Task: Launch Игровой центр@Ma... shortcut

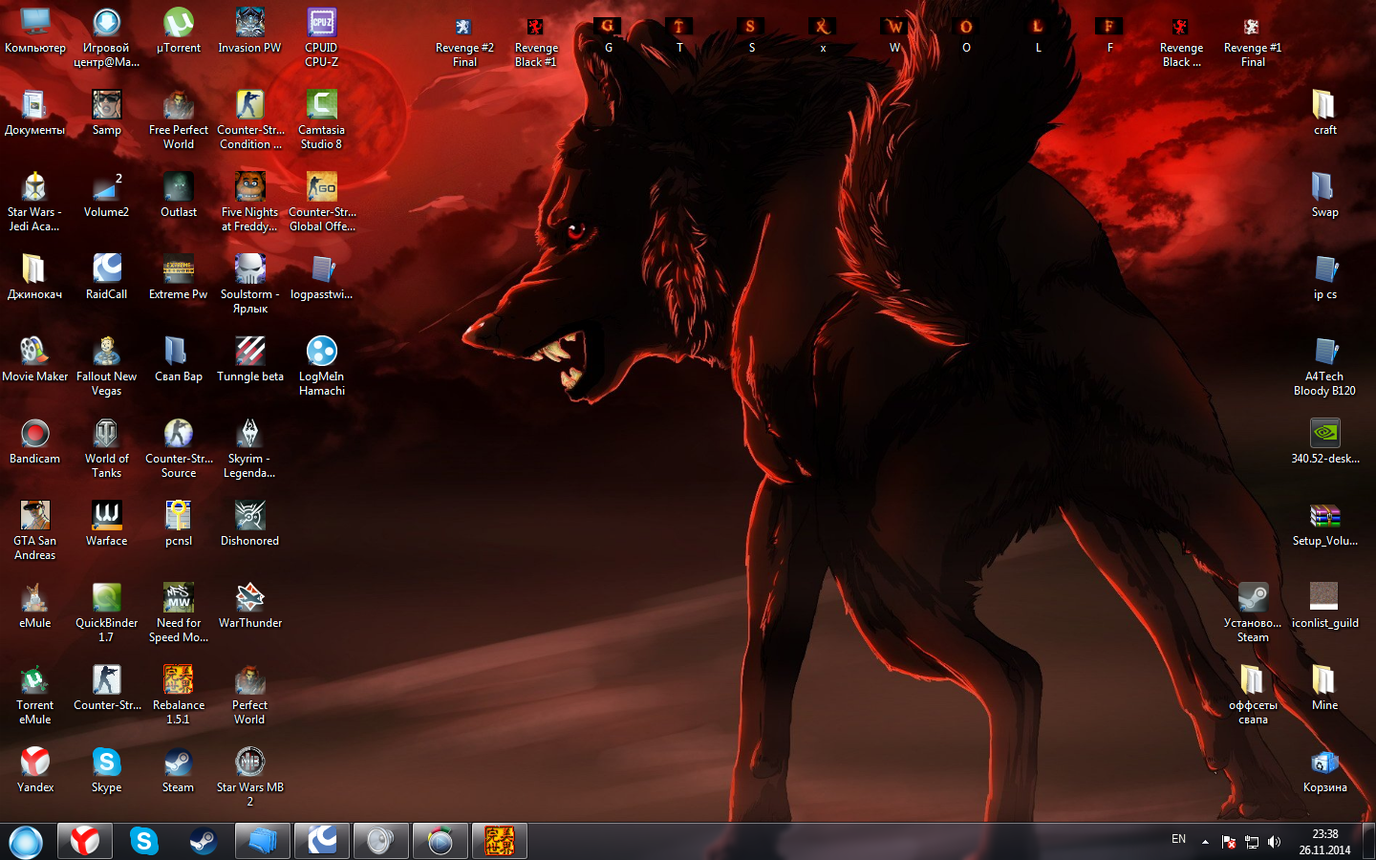Action: pyautogui.click(x=106, y=38)
